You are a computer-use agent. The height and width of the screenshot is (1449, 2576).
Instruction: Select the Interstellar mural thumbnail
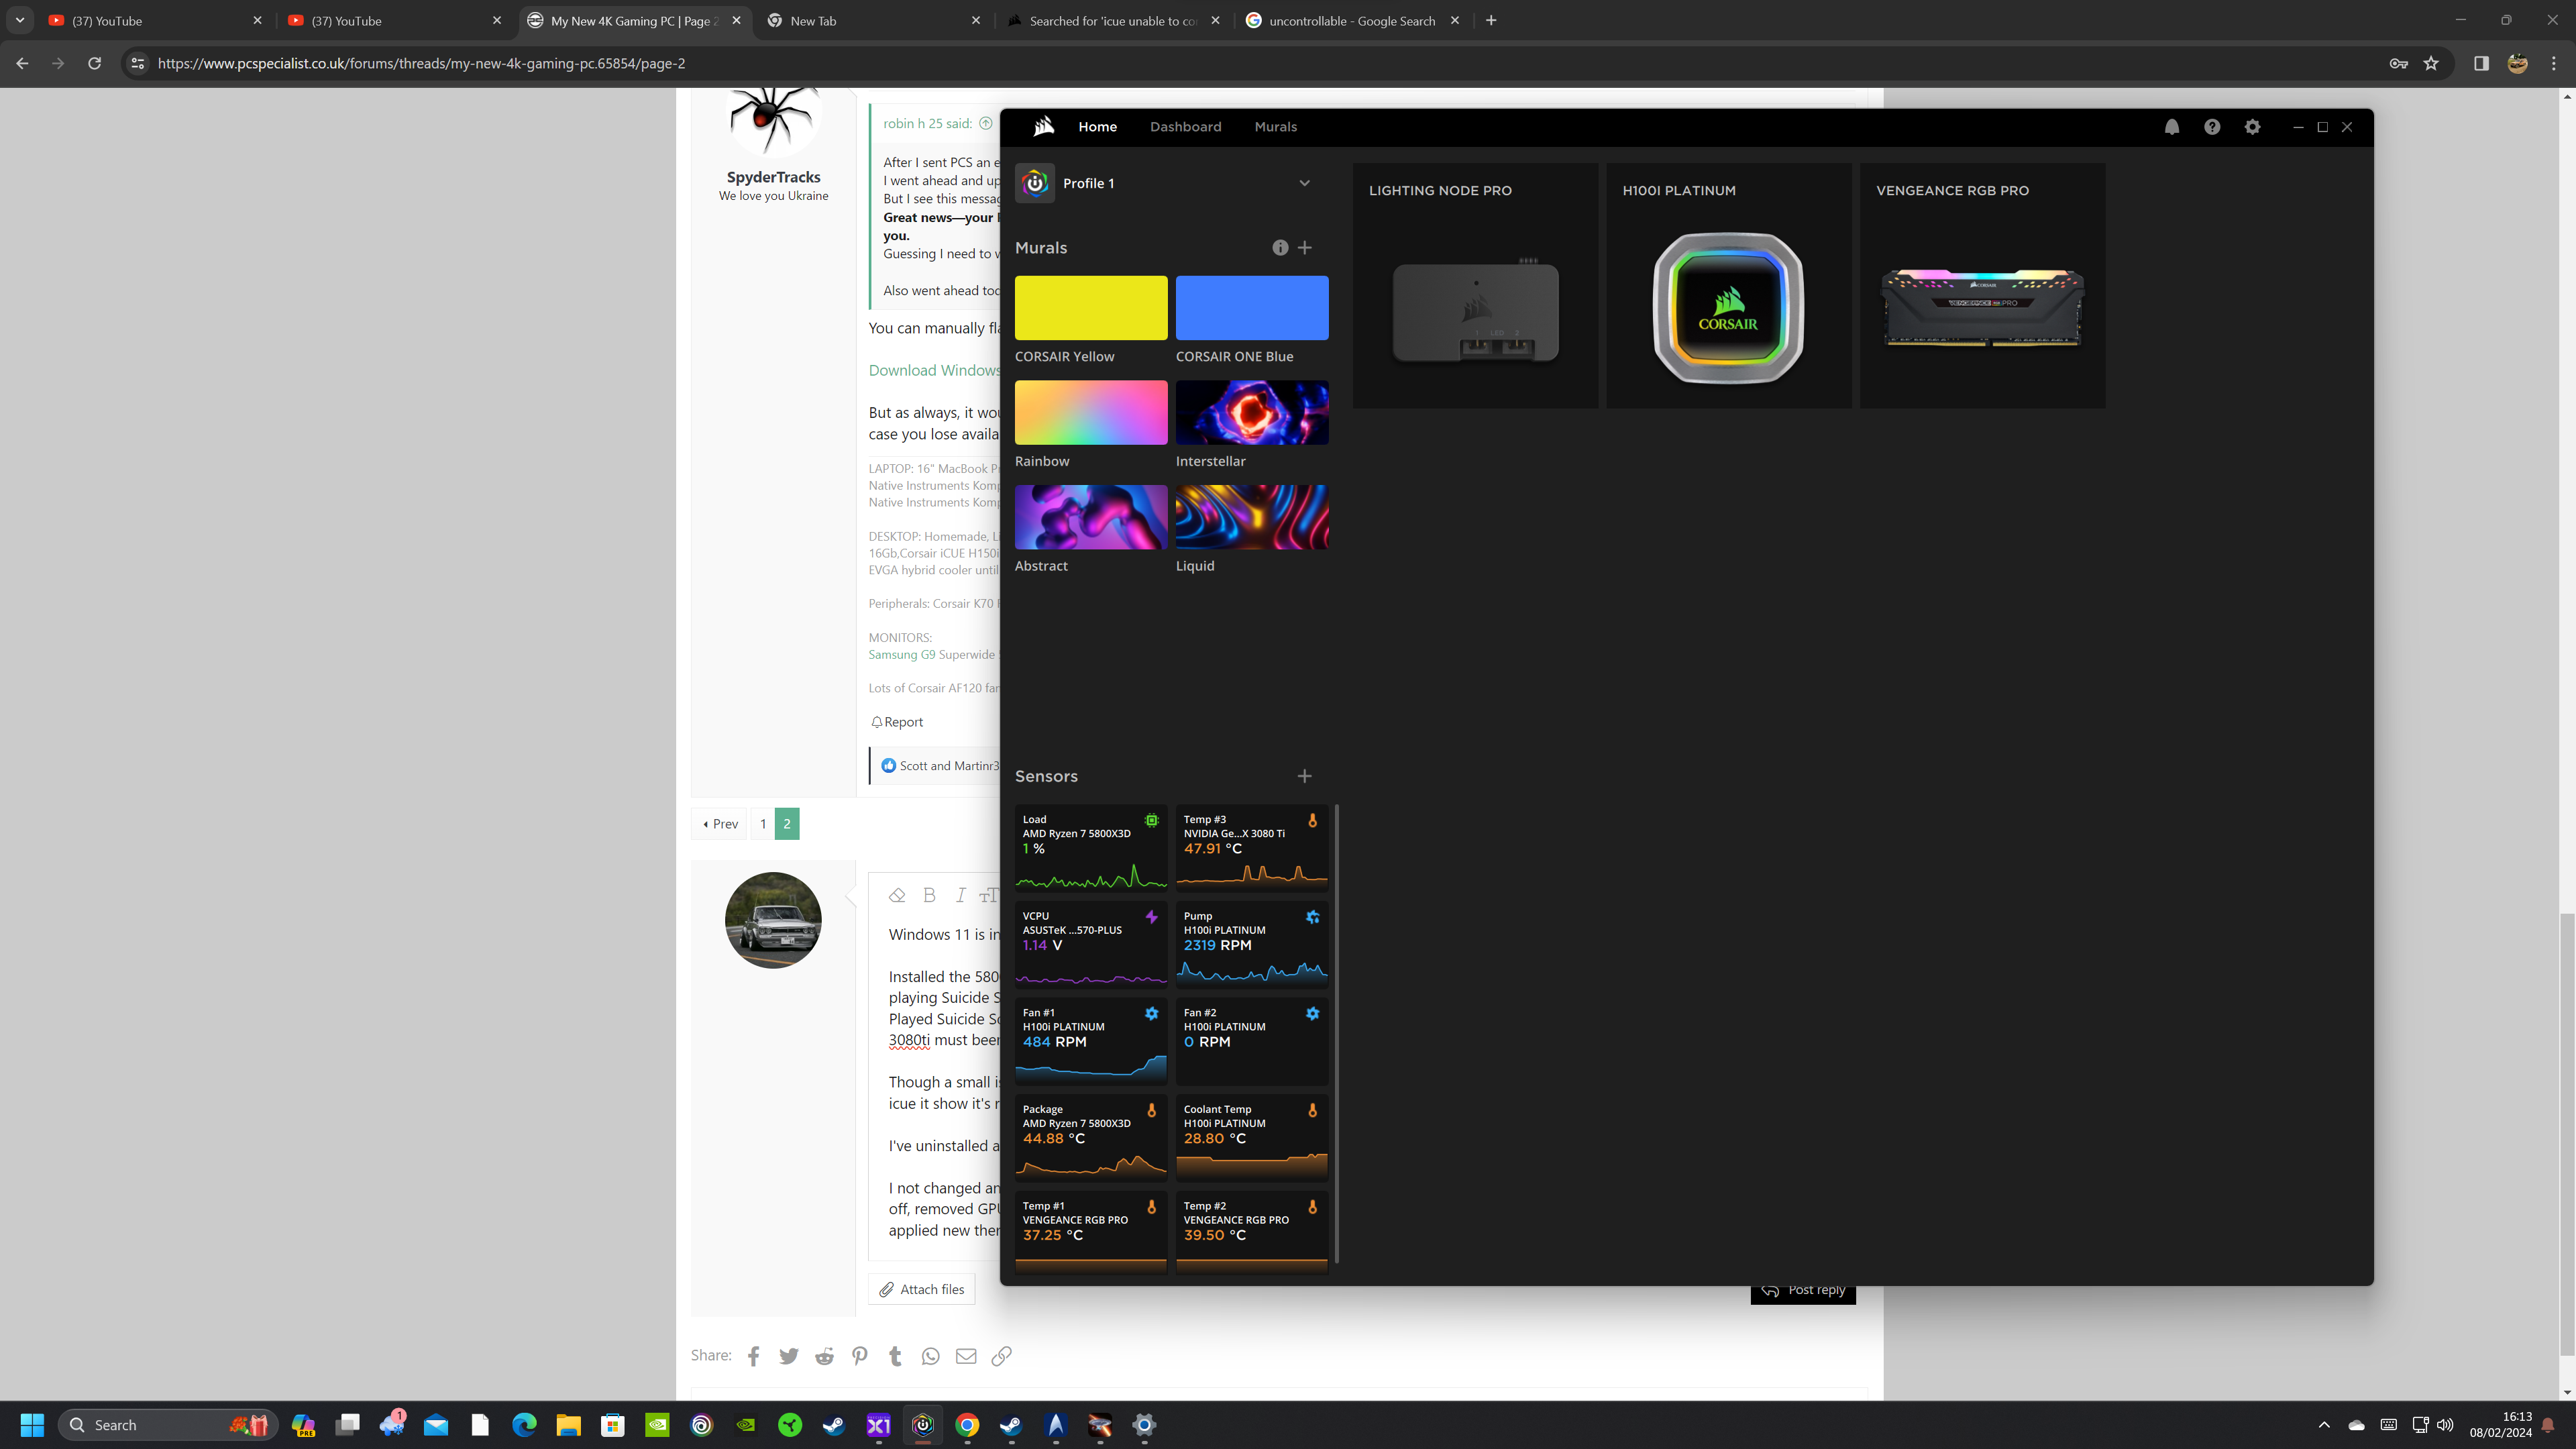tap(1252, 412)
